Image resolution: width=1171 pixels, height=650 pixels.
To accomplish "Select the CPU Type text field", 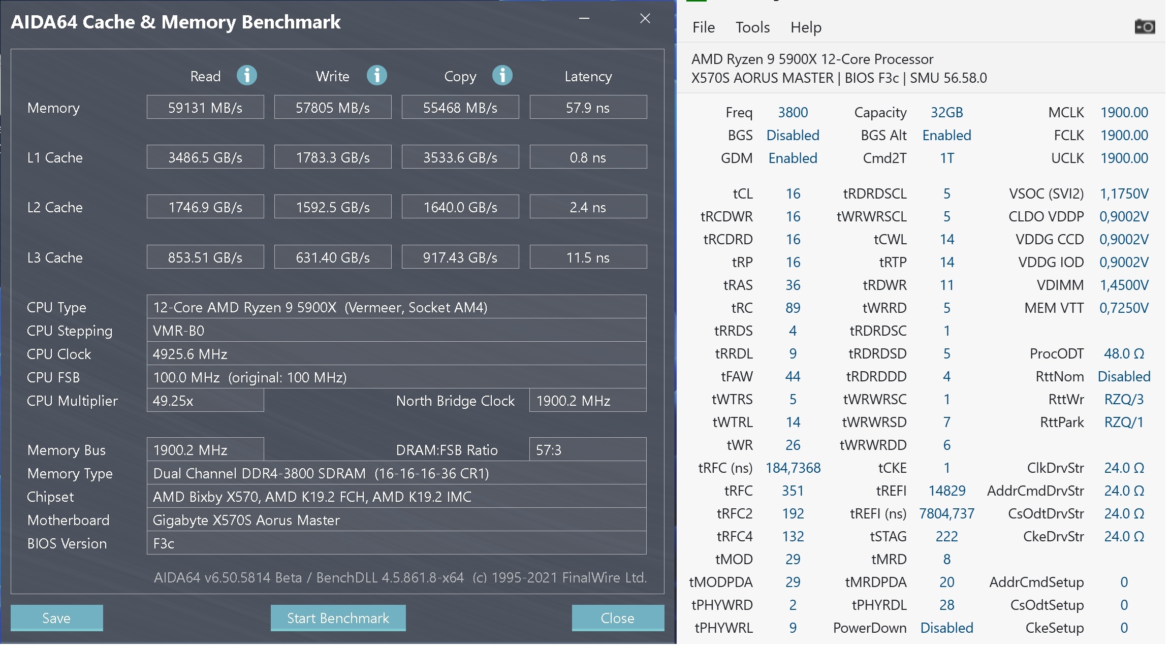I will pyautogui.click(x=396, y=307).
